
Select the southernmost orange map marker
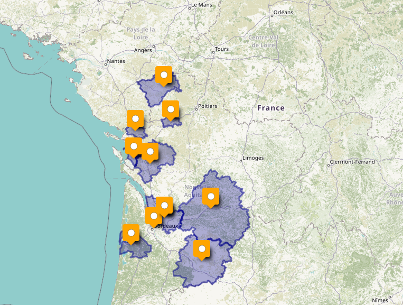[x=201, y=248]
